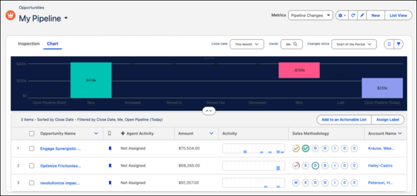Viewport: 417px width, 196px height.
Task: Click bookmark on Engage Synergistic row
Action: coord(110,148)
